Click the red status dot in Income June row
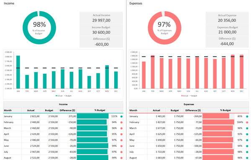 pyautogui.click(x=121, y=146)
